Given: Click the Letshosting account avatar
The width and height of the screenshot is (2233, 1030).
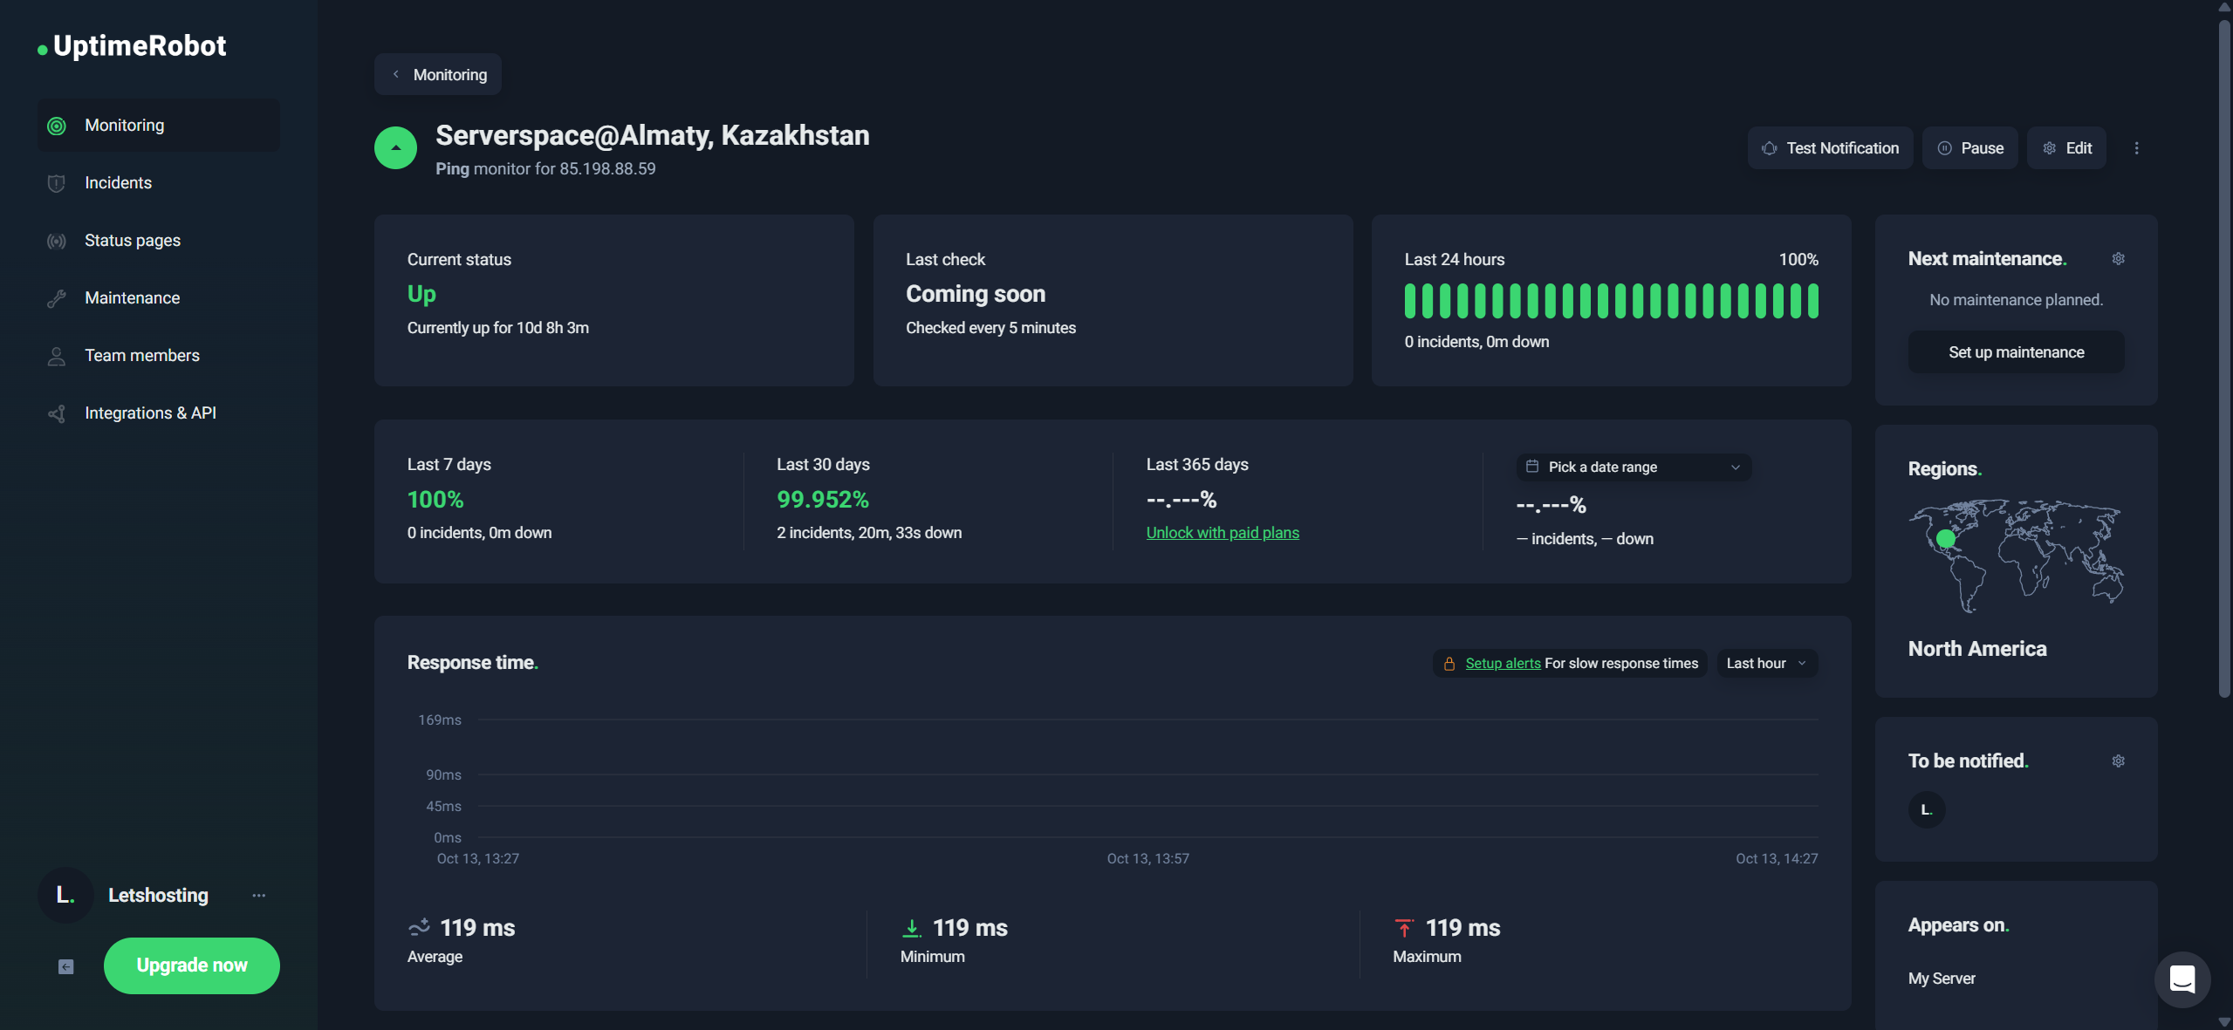Looking at the screenshot, I should pos(65,896).
